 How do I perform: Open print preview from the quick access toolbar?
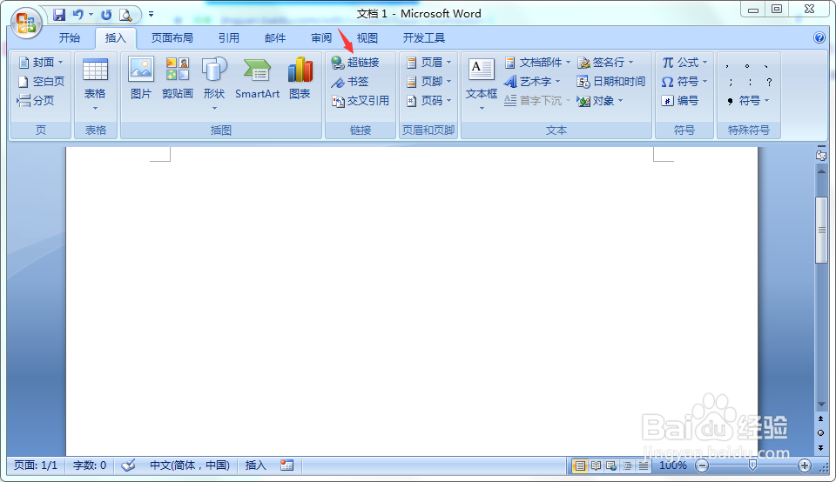125,15
